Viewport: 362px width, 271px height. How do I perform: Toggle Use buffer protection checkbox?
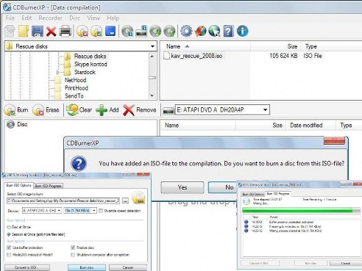point(9,247)
